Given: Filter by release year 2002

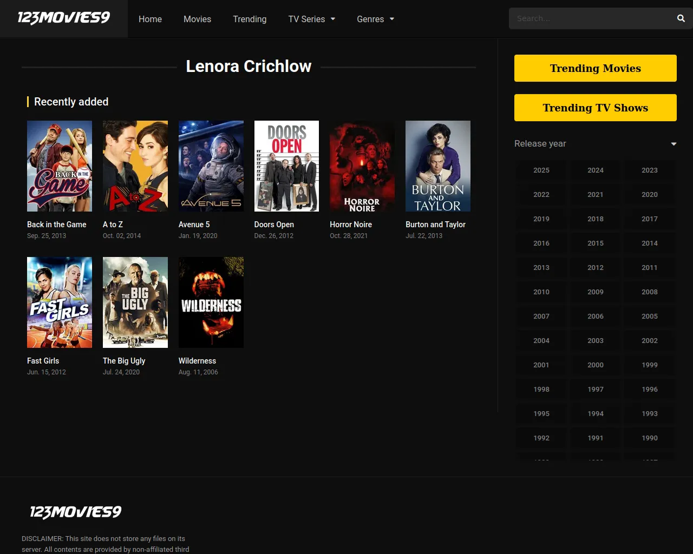Looking at the screenshot, I should click(x=650, y=340).
